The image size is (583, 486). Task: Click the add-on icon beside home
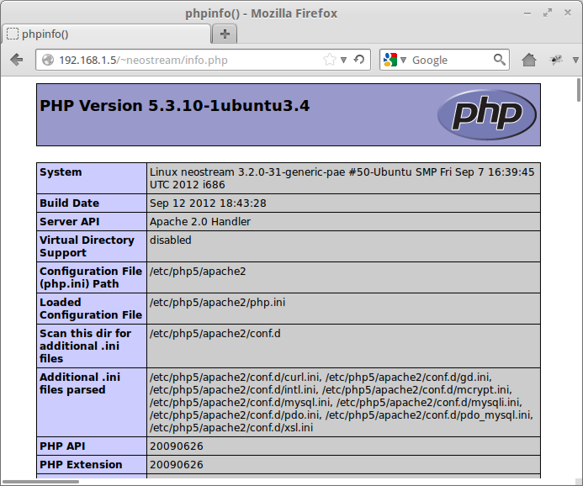tap(556, 60)
